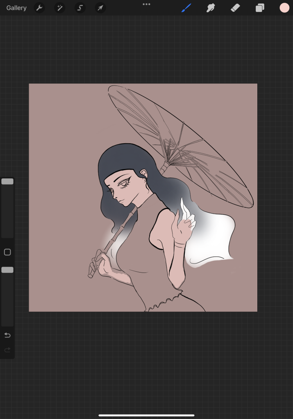
Task: Open the Layers panel
Action: (x=260, y=8)
